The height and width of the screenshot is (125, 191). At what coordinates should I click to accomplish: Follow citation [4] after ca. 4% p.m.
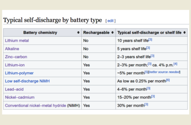(x=175, y=64)
